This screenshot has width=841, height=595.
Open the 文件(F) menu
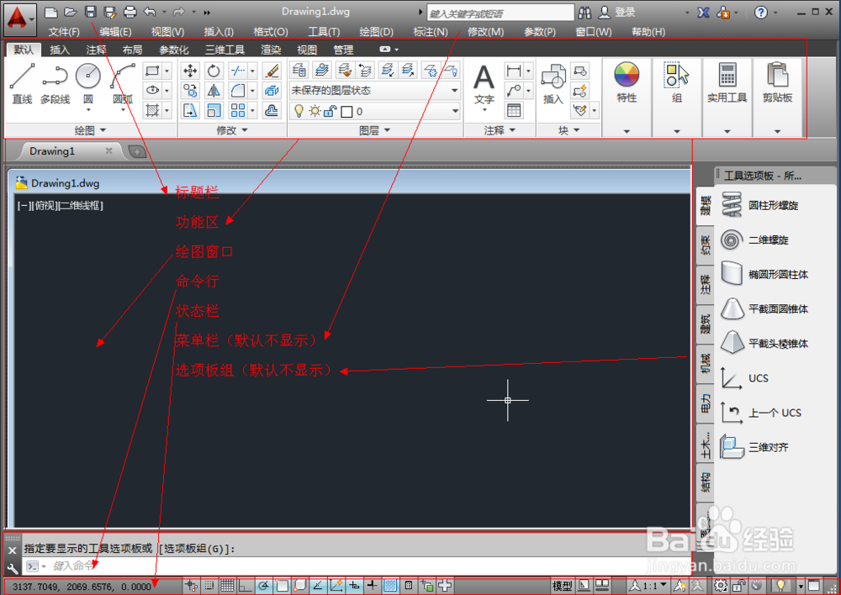coord(64,32)
